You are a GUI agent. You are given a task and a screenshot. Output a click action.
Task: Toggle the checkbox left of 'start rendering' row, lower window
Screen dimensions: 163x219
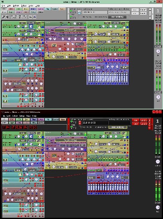coord(80,127)
